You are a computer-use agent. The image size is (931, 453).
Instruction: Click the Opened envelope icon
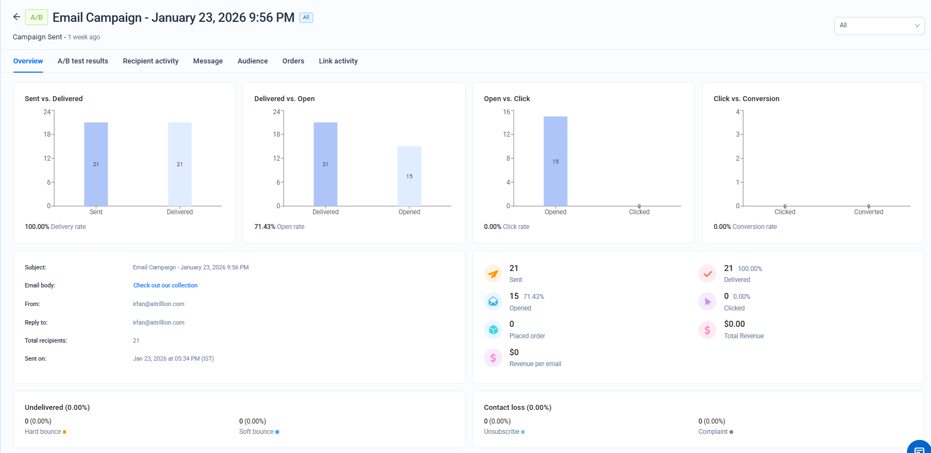[493, 302]
